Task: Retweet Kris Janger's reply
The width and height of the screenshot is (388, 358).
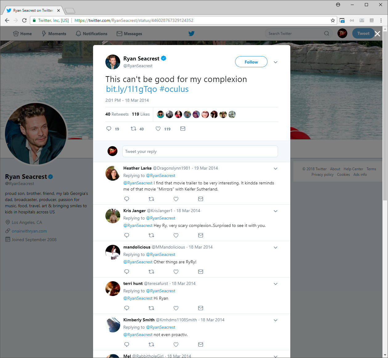Action: [151, 235]
